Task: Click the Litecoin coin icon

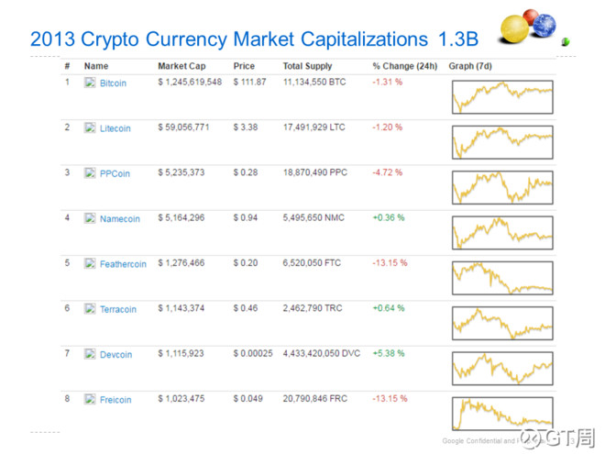Action: pos(90,127)
